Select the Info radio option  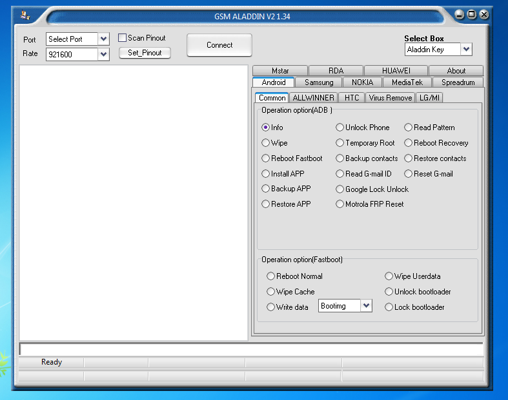pos(266,128)
